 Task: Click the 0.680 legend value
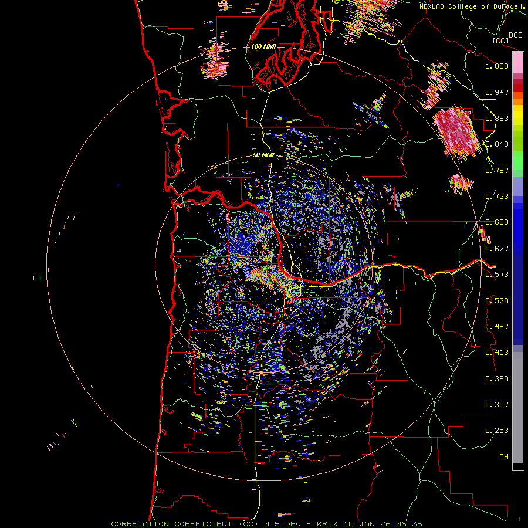(x=497, y=222)
